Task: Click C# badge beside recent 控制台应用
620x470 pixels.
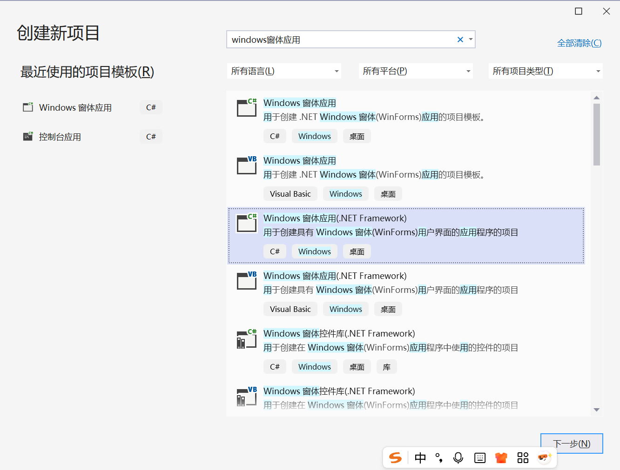Action: click(151, 137)
